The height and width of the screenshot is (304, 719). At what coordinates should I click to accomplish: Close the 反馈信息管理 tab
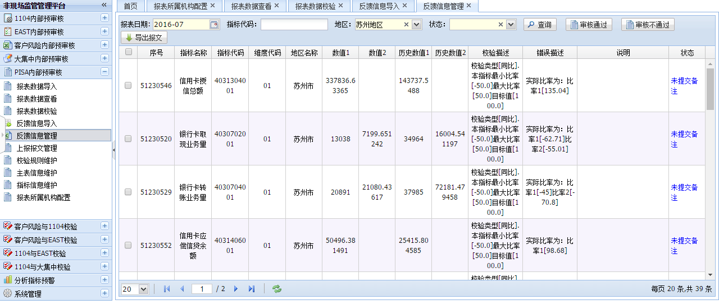[469, 6]
